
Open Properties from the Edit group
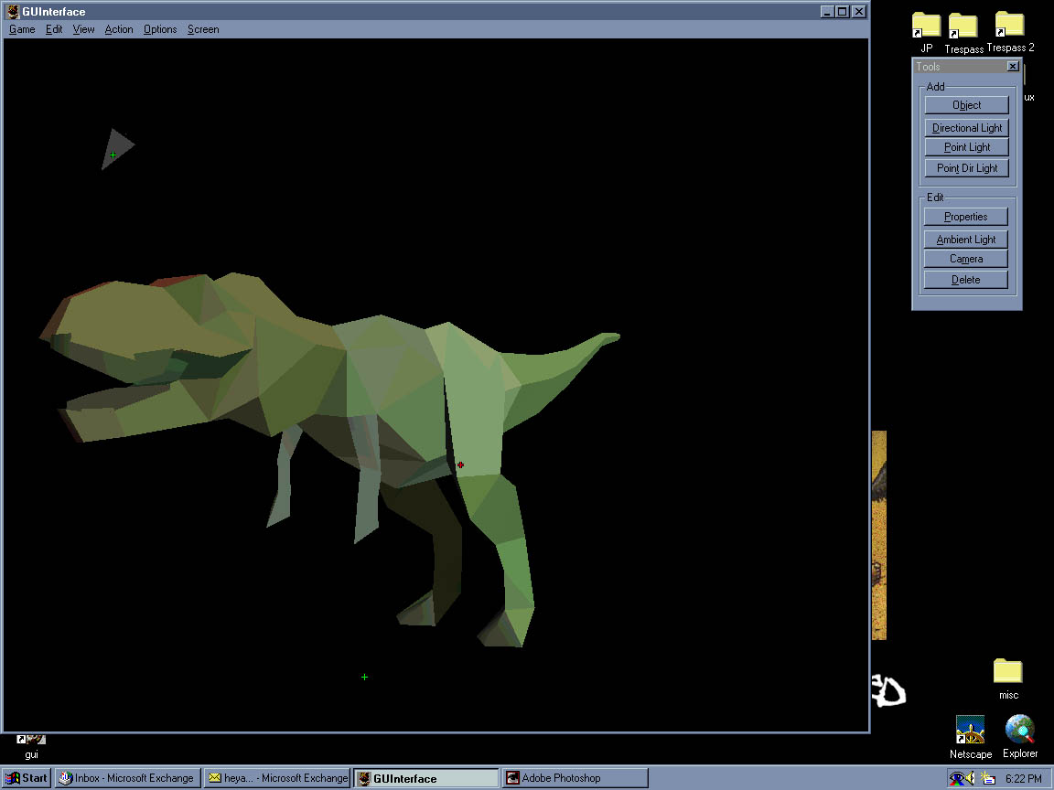click(966, 217)
